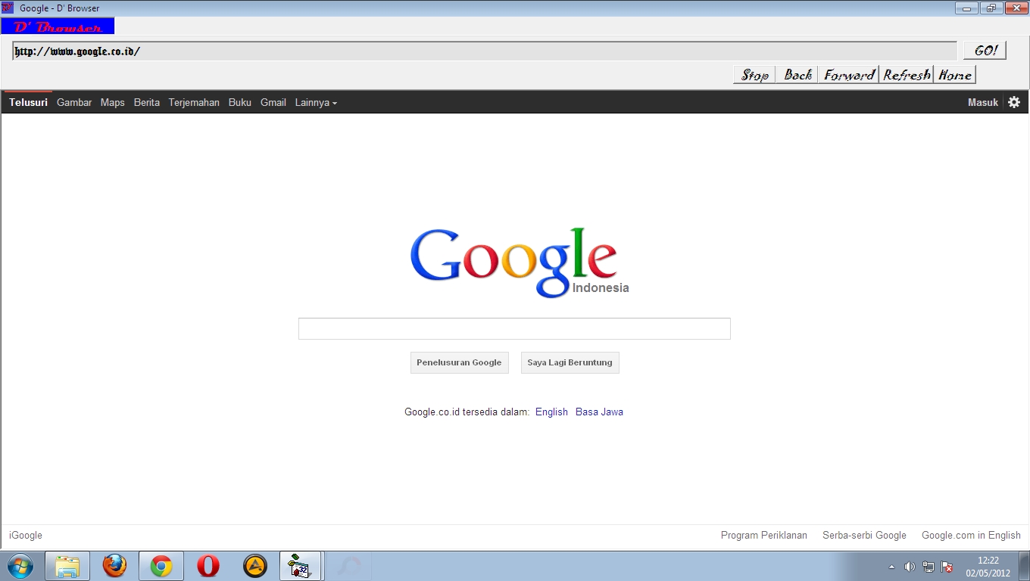Image resolution: width=1030 pixels, height=581 pixels.
Task: Click the Forward navigation button
Action: (x=849, y=75)
